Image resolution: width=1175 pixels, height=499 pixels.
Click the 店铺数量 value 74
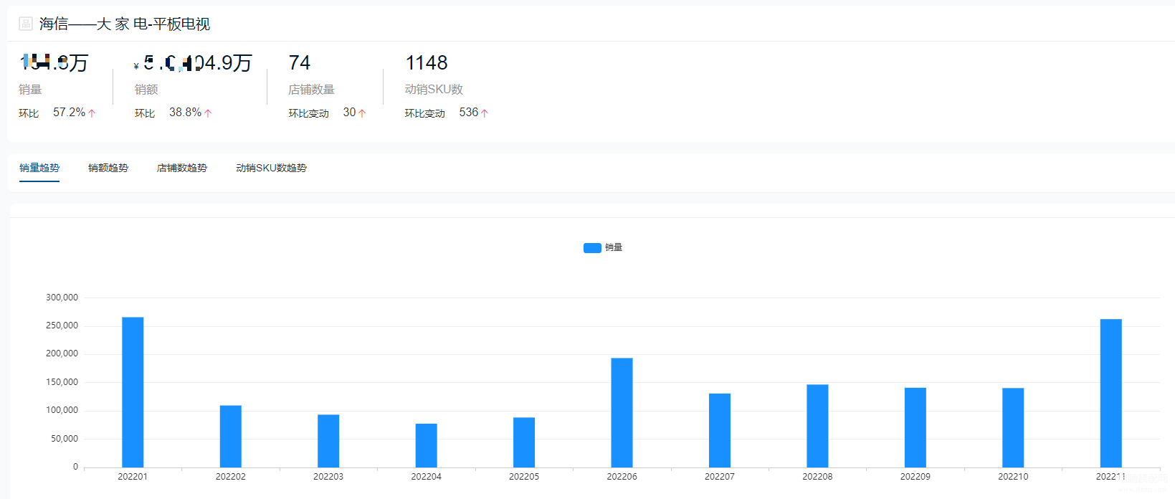(x=300, y=63)
